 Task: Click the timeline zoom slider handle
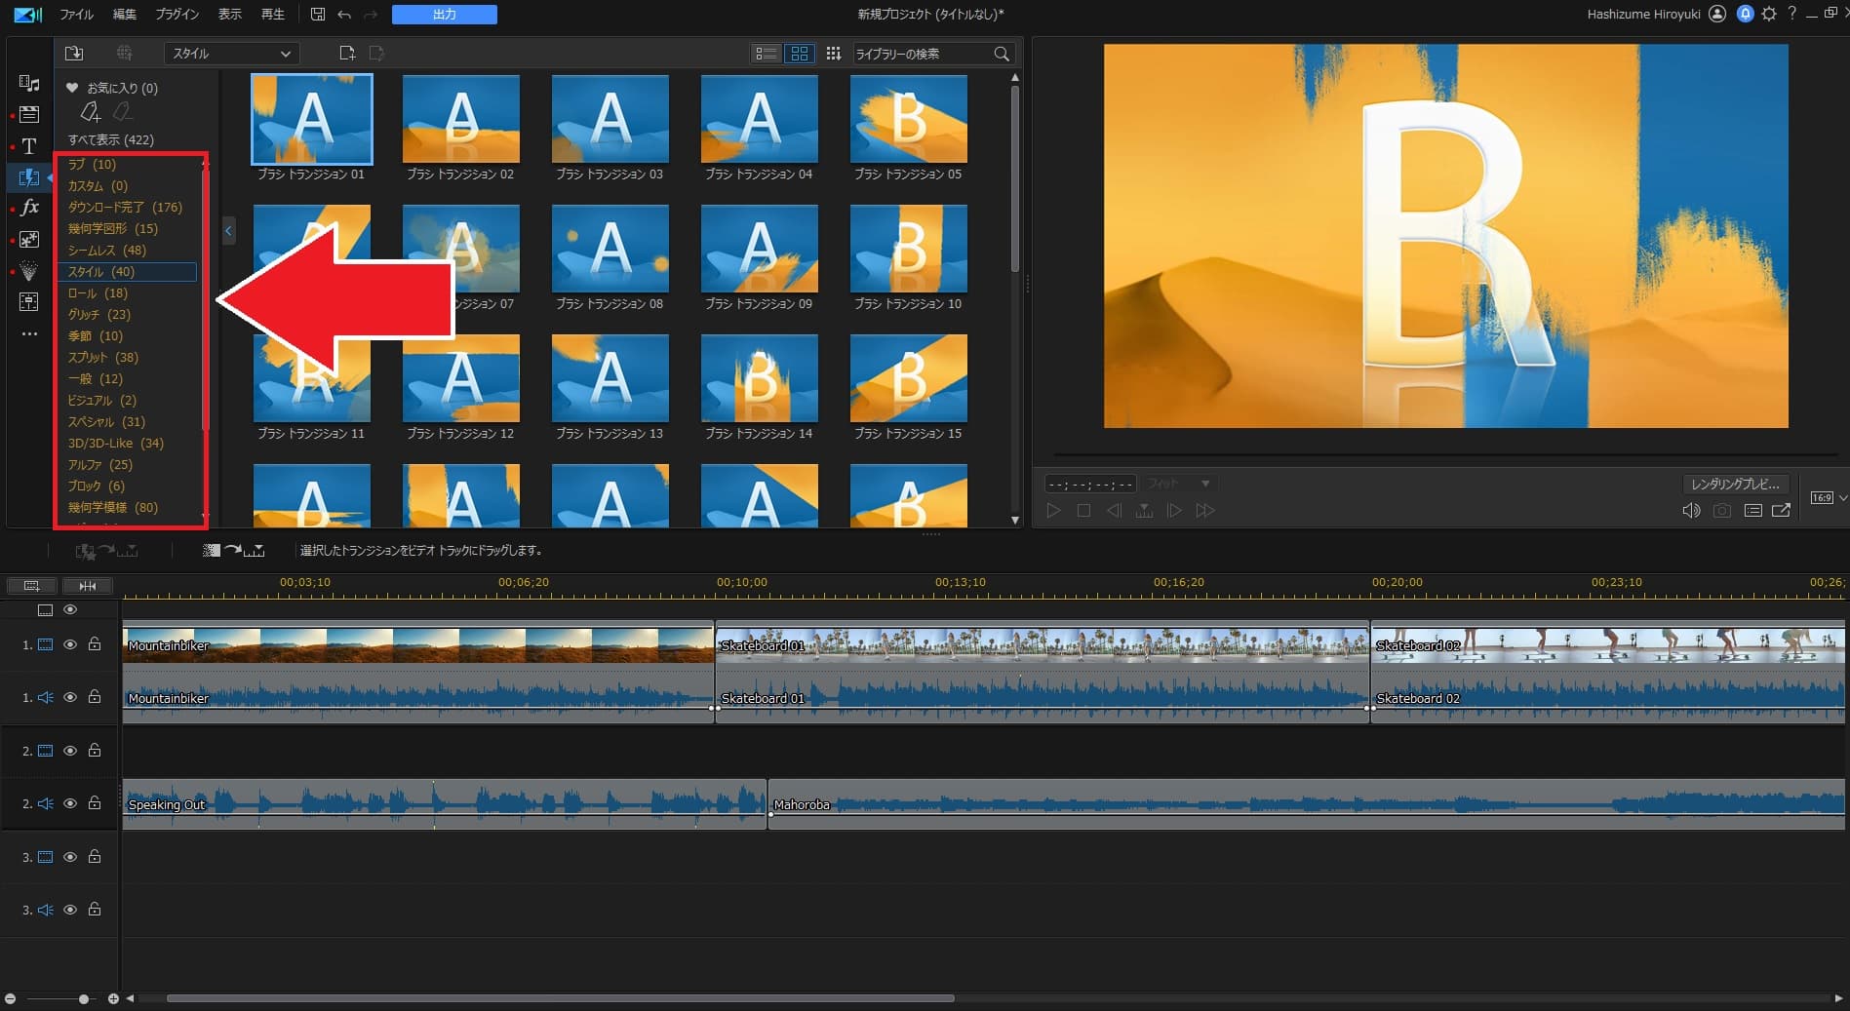[84, 999]
